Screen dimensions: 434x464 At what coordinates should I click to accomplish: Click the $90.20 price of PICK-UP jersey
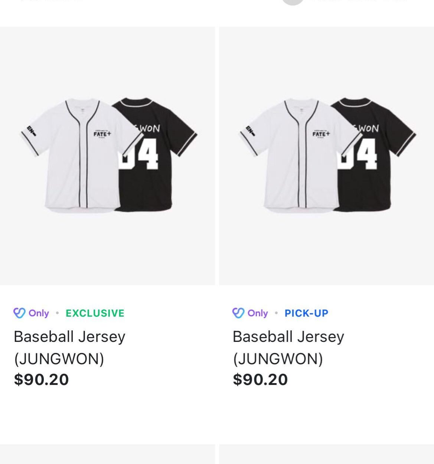click(x=260, y=379)
